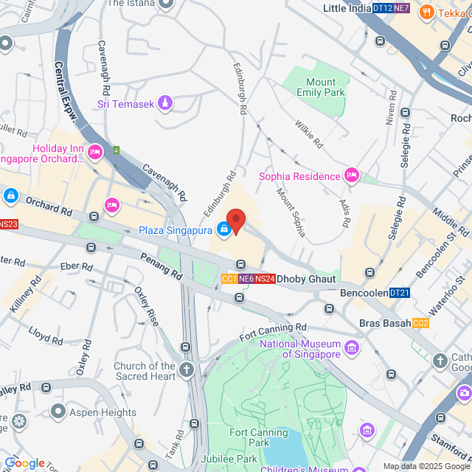
Task: Click the Jubilee Park label
Action: click(229, 459)
